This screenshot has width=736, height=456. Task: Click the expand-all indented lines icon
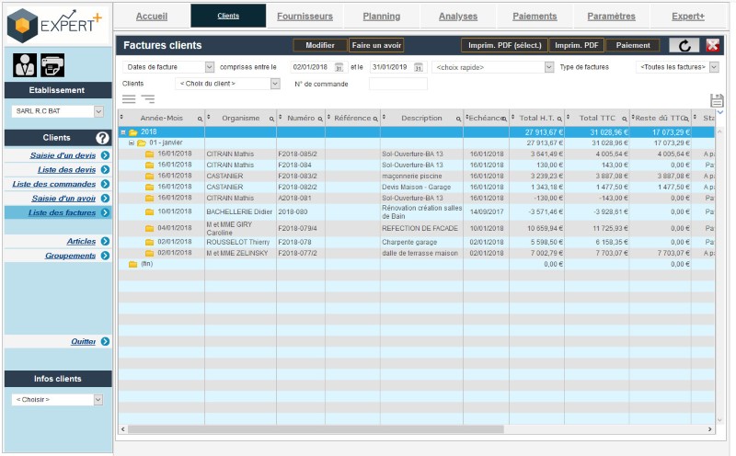click(148, 99)
